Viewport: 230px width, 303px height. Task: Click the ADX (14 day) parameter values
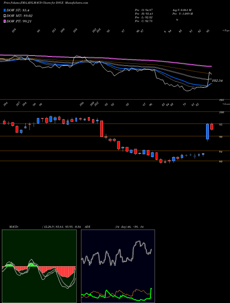click(129, 227)
